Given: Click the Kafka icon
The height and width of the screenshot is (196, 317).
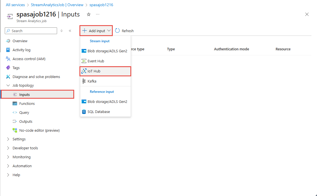Looking at the screenshot, I should (x=84, y=81).
